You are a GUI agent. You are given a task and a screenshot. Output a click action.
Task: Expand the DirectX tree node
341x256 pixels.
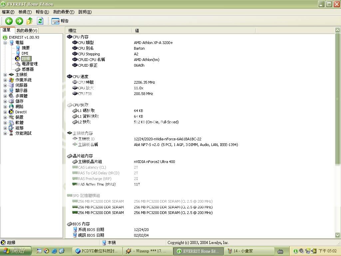click(5, 112)
